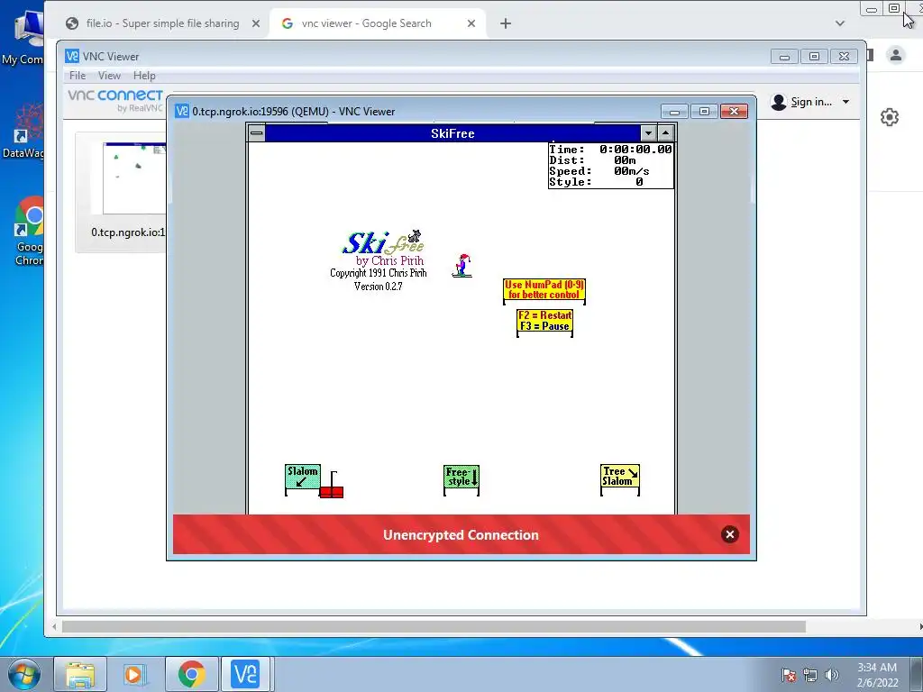Open a new Chrome tab
This screenshot has height=692, width=923.
pyautogui.click(x=505, y=23)
